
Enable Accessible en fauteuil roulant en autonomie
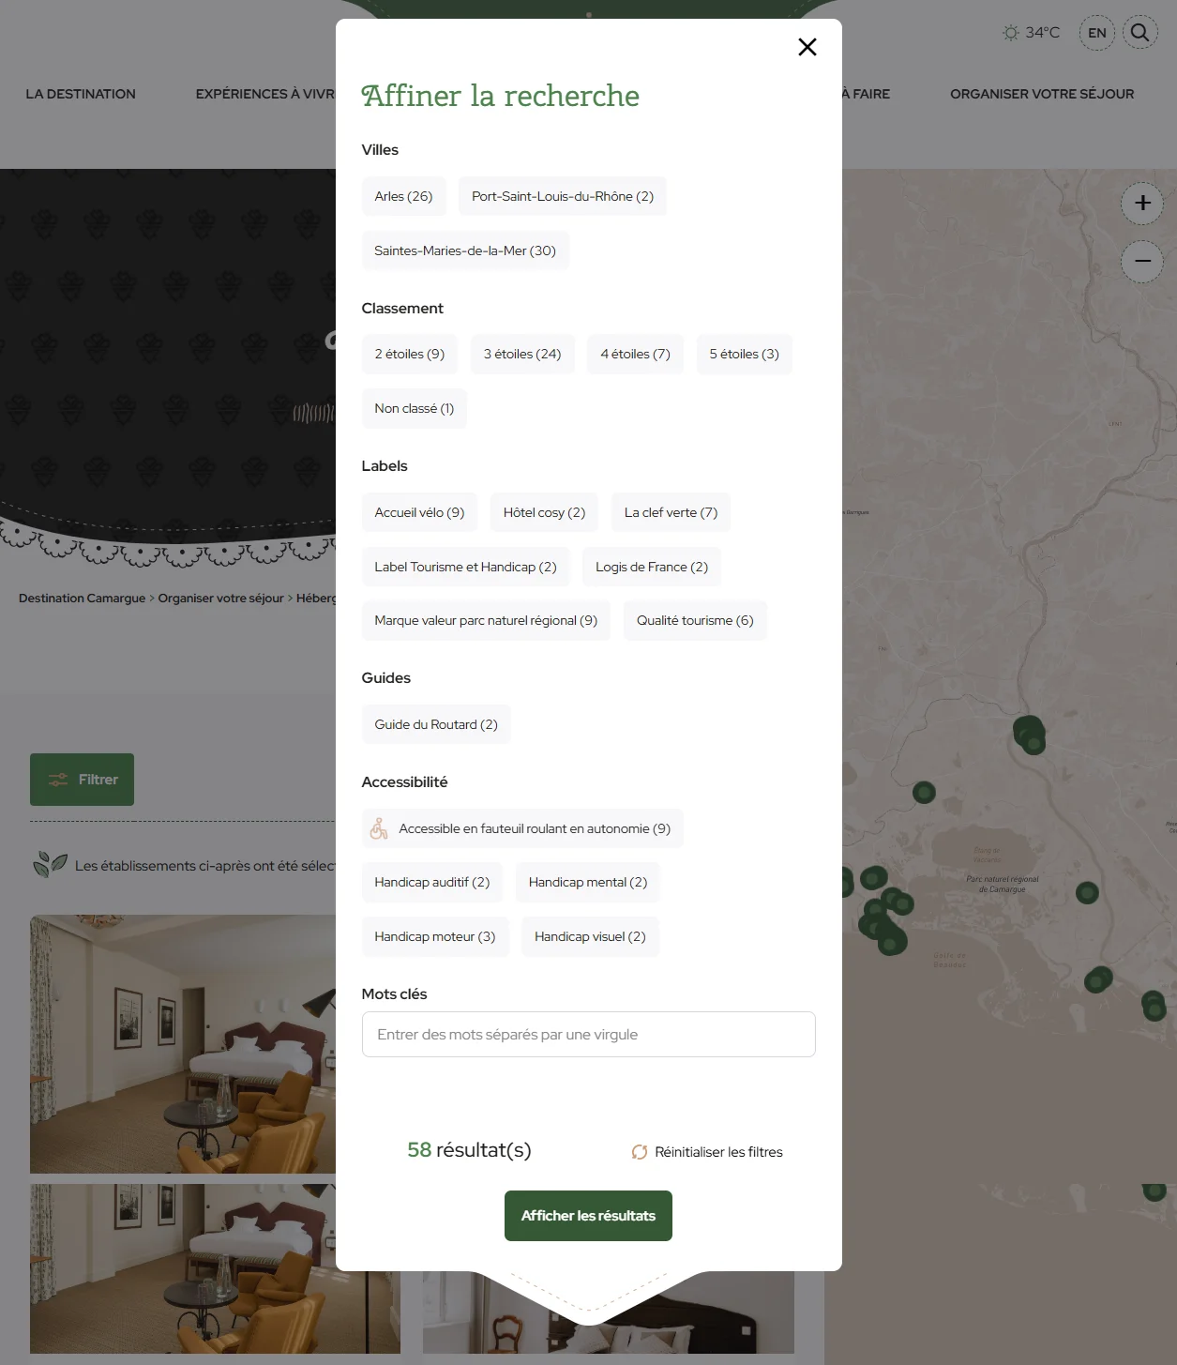click(522, 828)
